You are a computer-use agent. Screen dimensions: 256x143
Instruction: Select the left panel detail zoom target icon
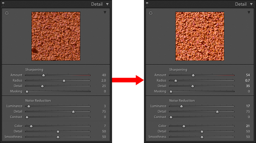(x=7, y=13)
